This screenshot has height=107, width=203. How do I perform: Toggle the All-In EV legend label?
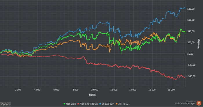[x=123, y=104]
